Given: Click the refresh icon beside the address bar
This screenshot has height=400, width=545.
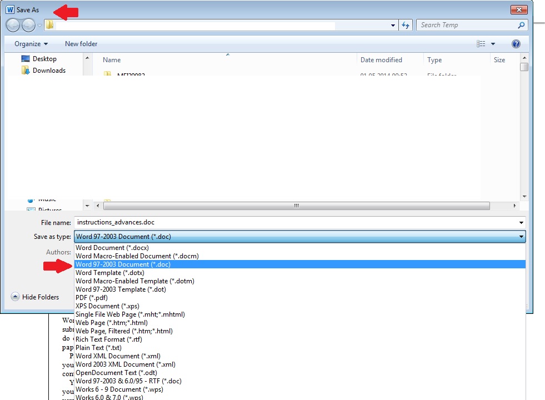Looking at the screenshot, I should [x=406, y=26].
